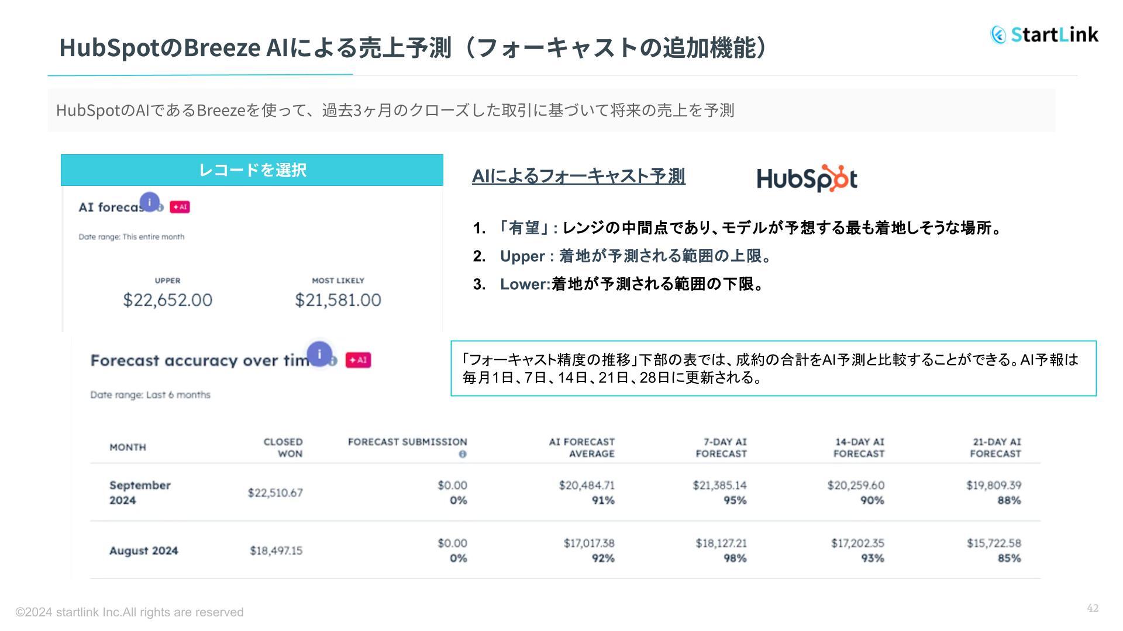
Task: Click the MONTH column header
Action: click(x=128, y=447)
